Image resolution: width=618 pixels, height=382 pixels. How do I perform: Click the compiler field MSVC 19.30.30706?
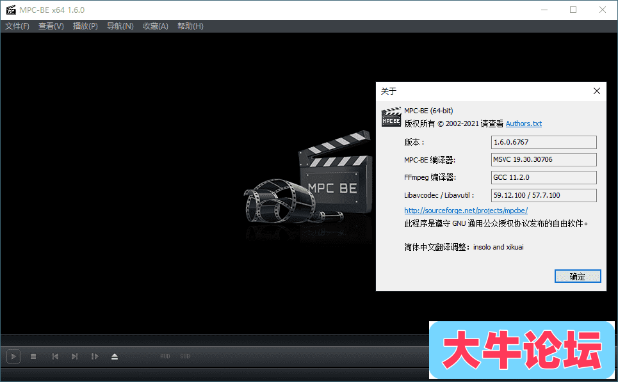[x=544, y=159]
